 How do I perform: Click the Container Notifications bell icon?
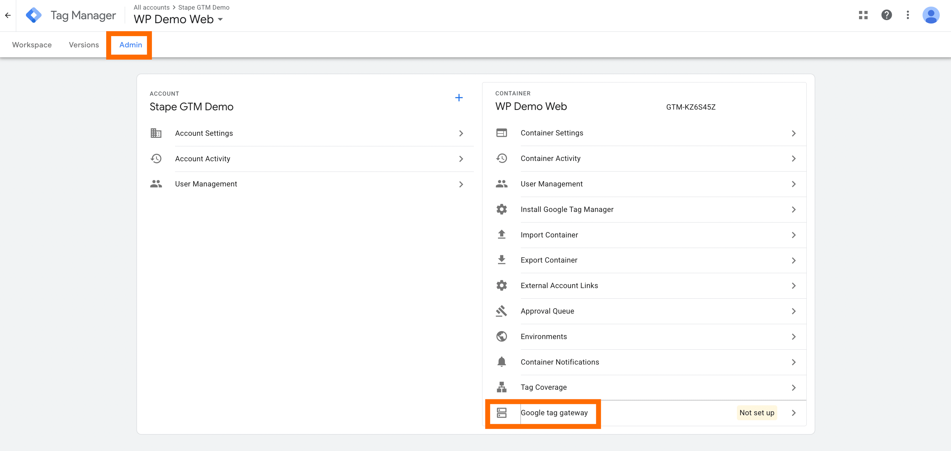point(501,362)
